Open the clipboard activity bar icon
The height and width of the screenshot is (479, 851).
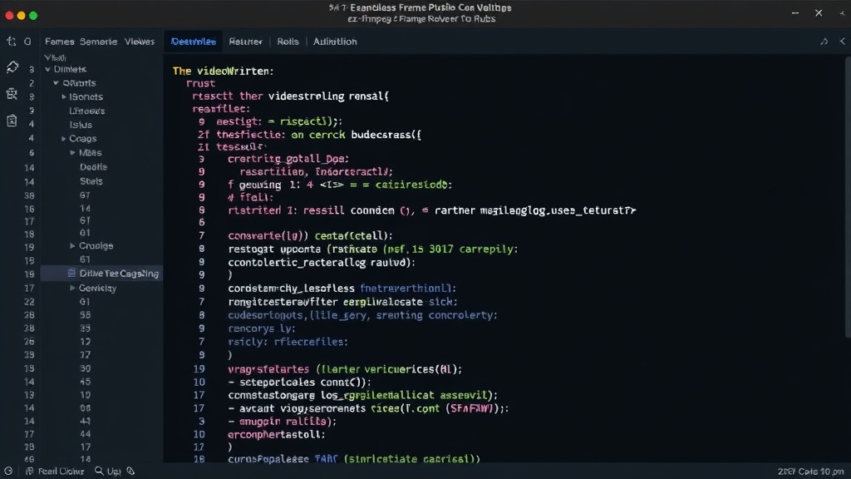coord(12,120)
